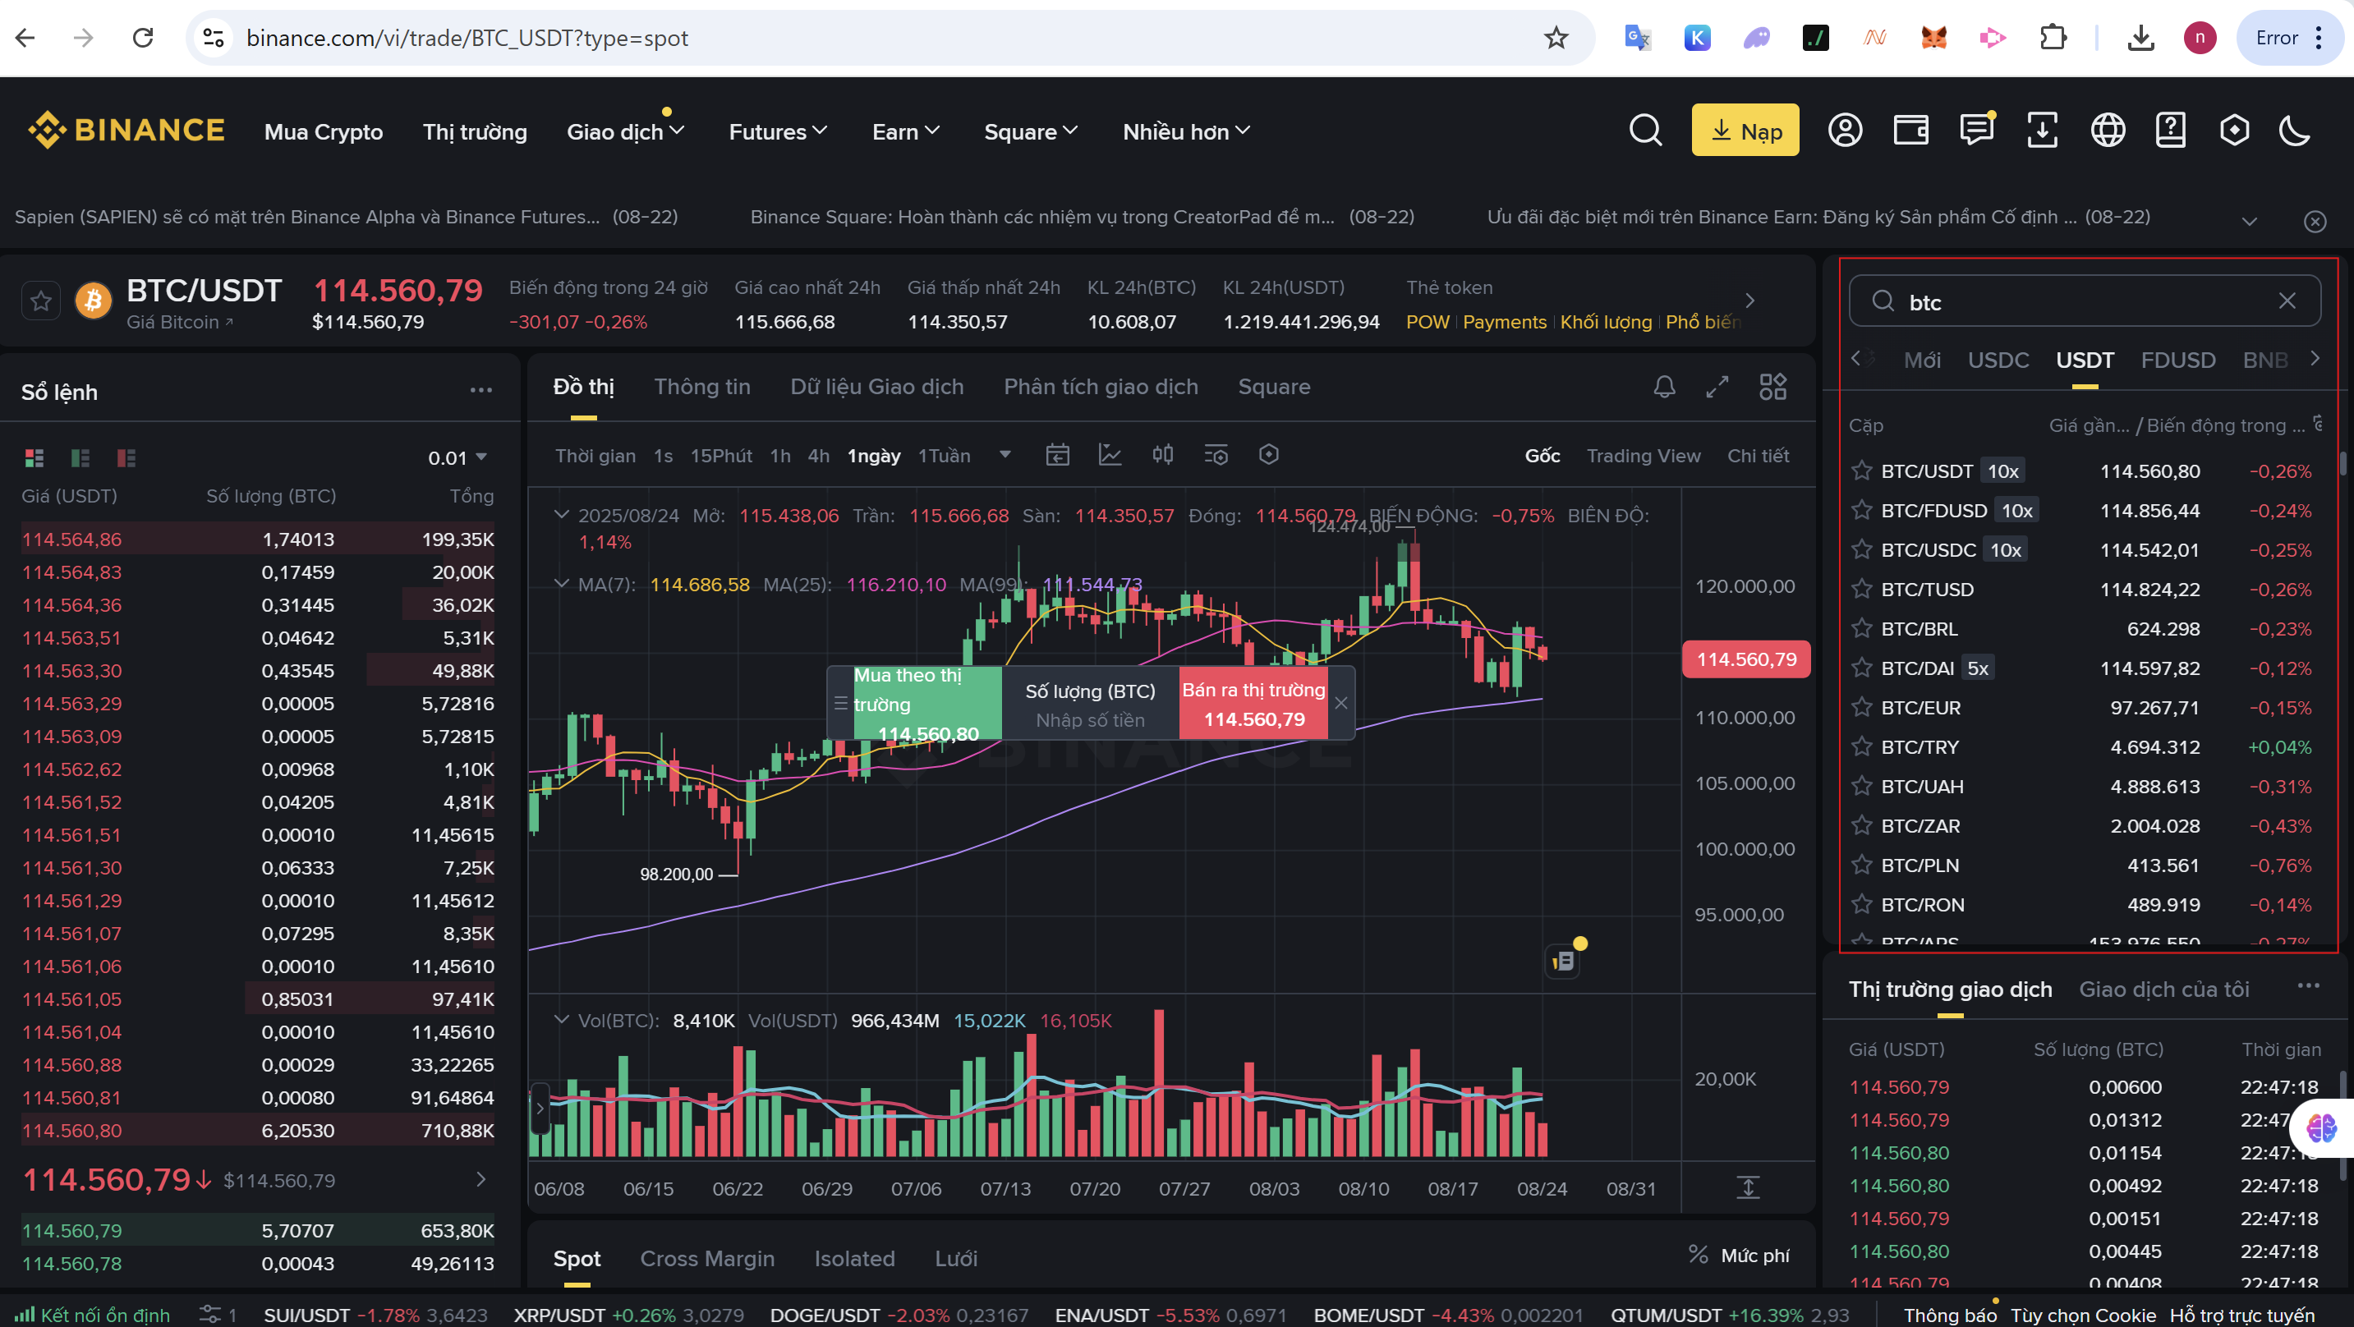This screenshot has width=2354, height=1327.
Task: Click Bán ra thị trường sell button
Action: 1253,704
